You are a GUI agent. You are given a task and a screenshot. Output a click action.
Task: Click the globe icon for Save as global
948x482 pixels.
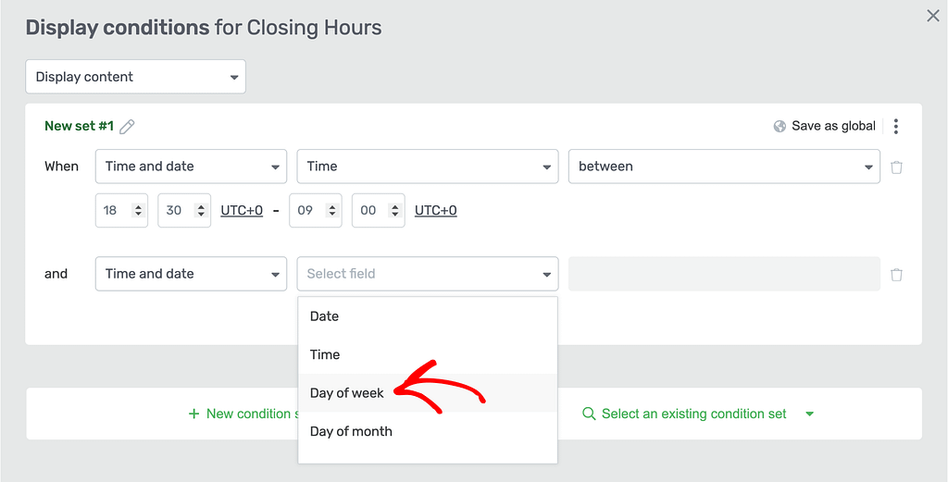click(x=780, y=126)
